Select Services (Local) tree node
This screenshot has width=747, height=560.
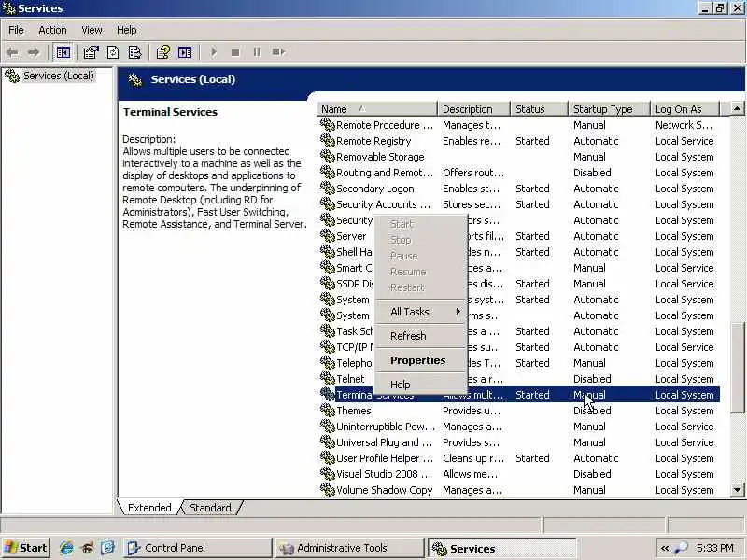(x=59, y=76)
